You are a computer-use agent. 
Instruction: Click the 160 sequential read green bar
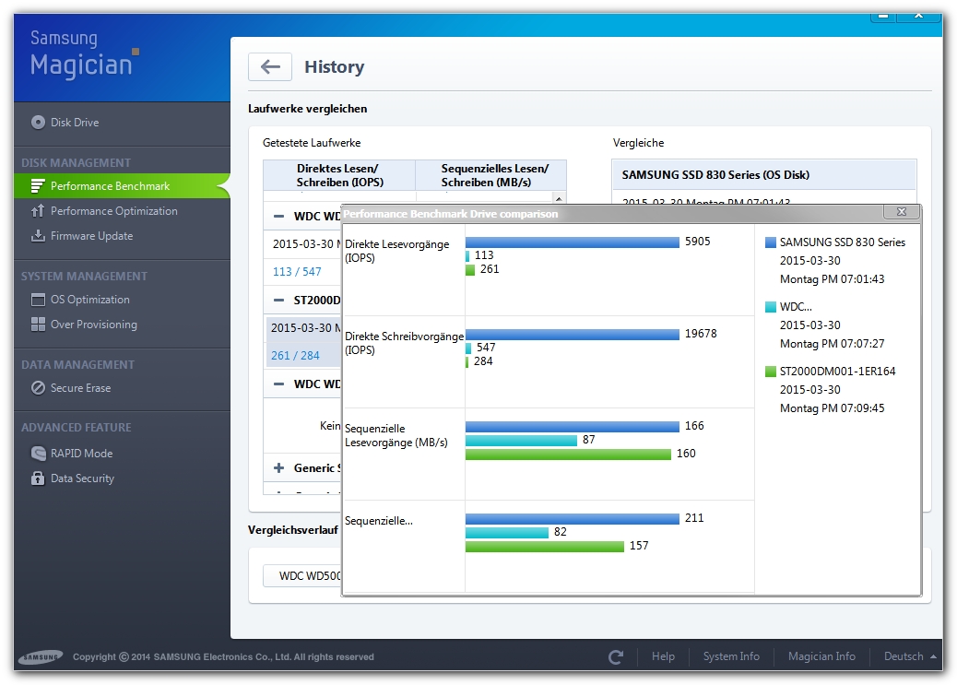click(x=568, y=455)
